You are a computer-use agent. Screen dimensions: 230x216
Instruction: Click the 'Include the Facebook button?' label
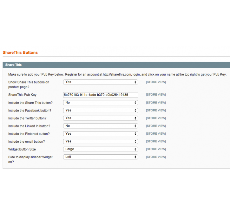[x=30, y=111]
